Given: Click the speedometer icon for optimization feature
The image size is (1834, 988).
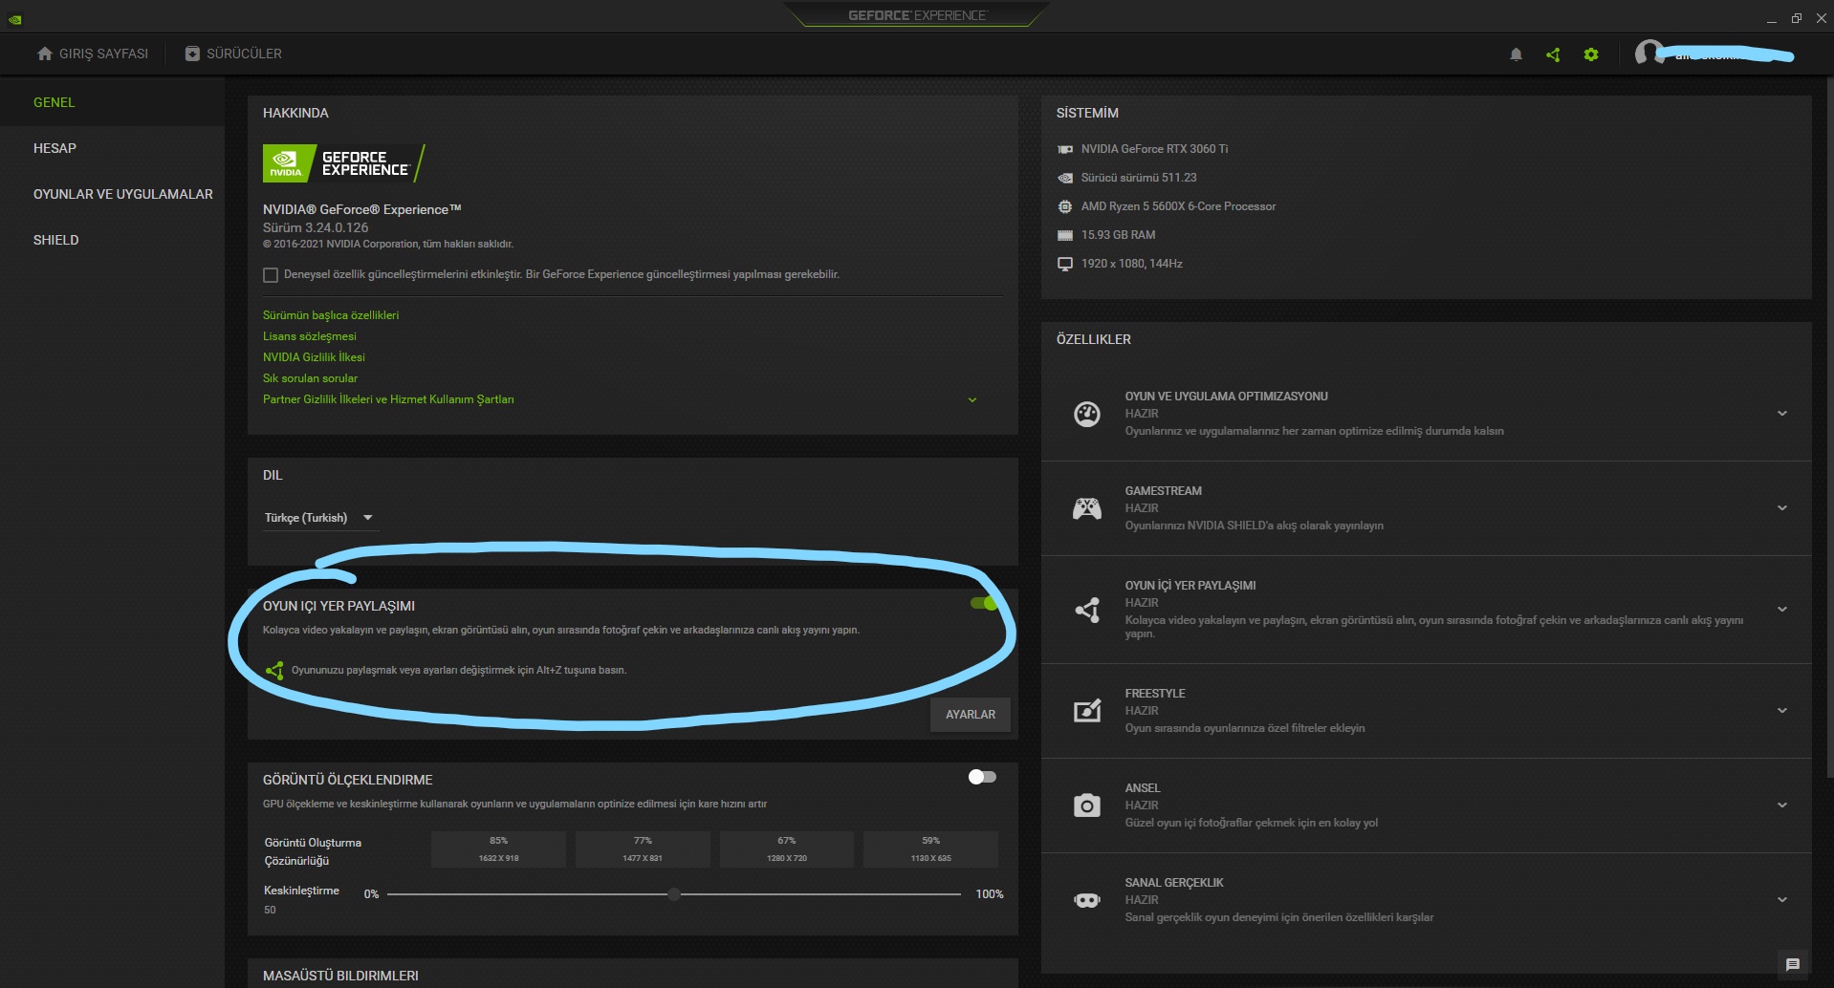Looking at the screenshot, I should pos(1087,414).
